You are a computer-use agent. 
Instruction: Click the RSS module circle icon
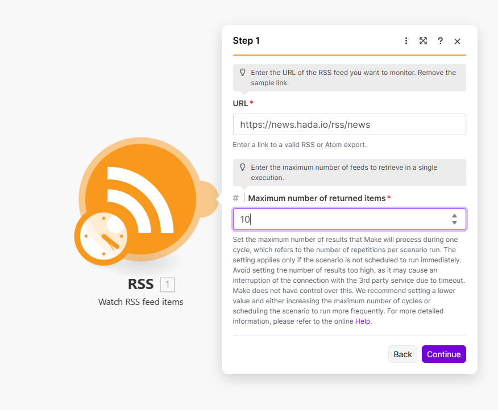140,199
